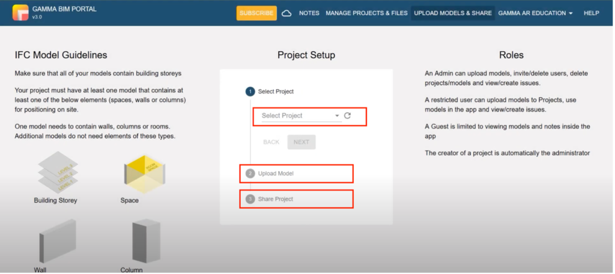615x274 pixels.
Task: Click the Back button
Action: point(271,142)
